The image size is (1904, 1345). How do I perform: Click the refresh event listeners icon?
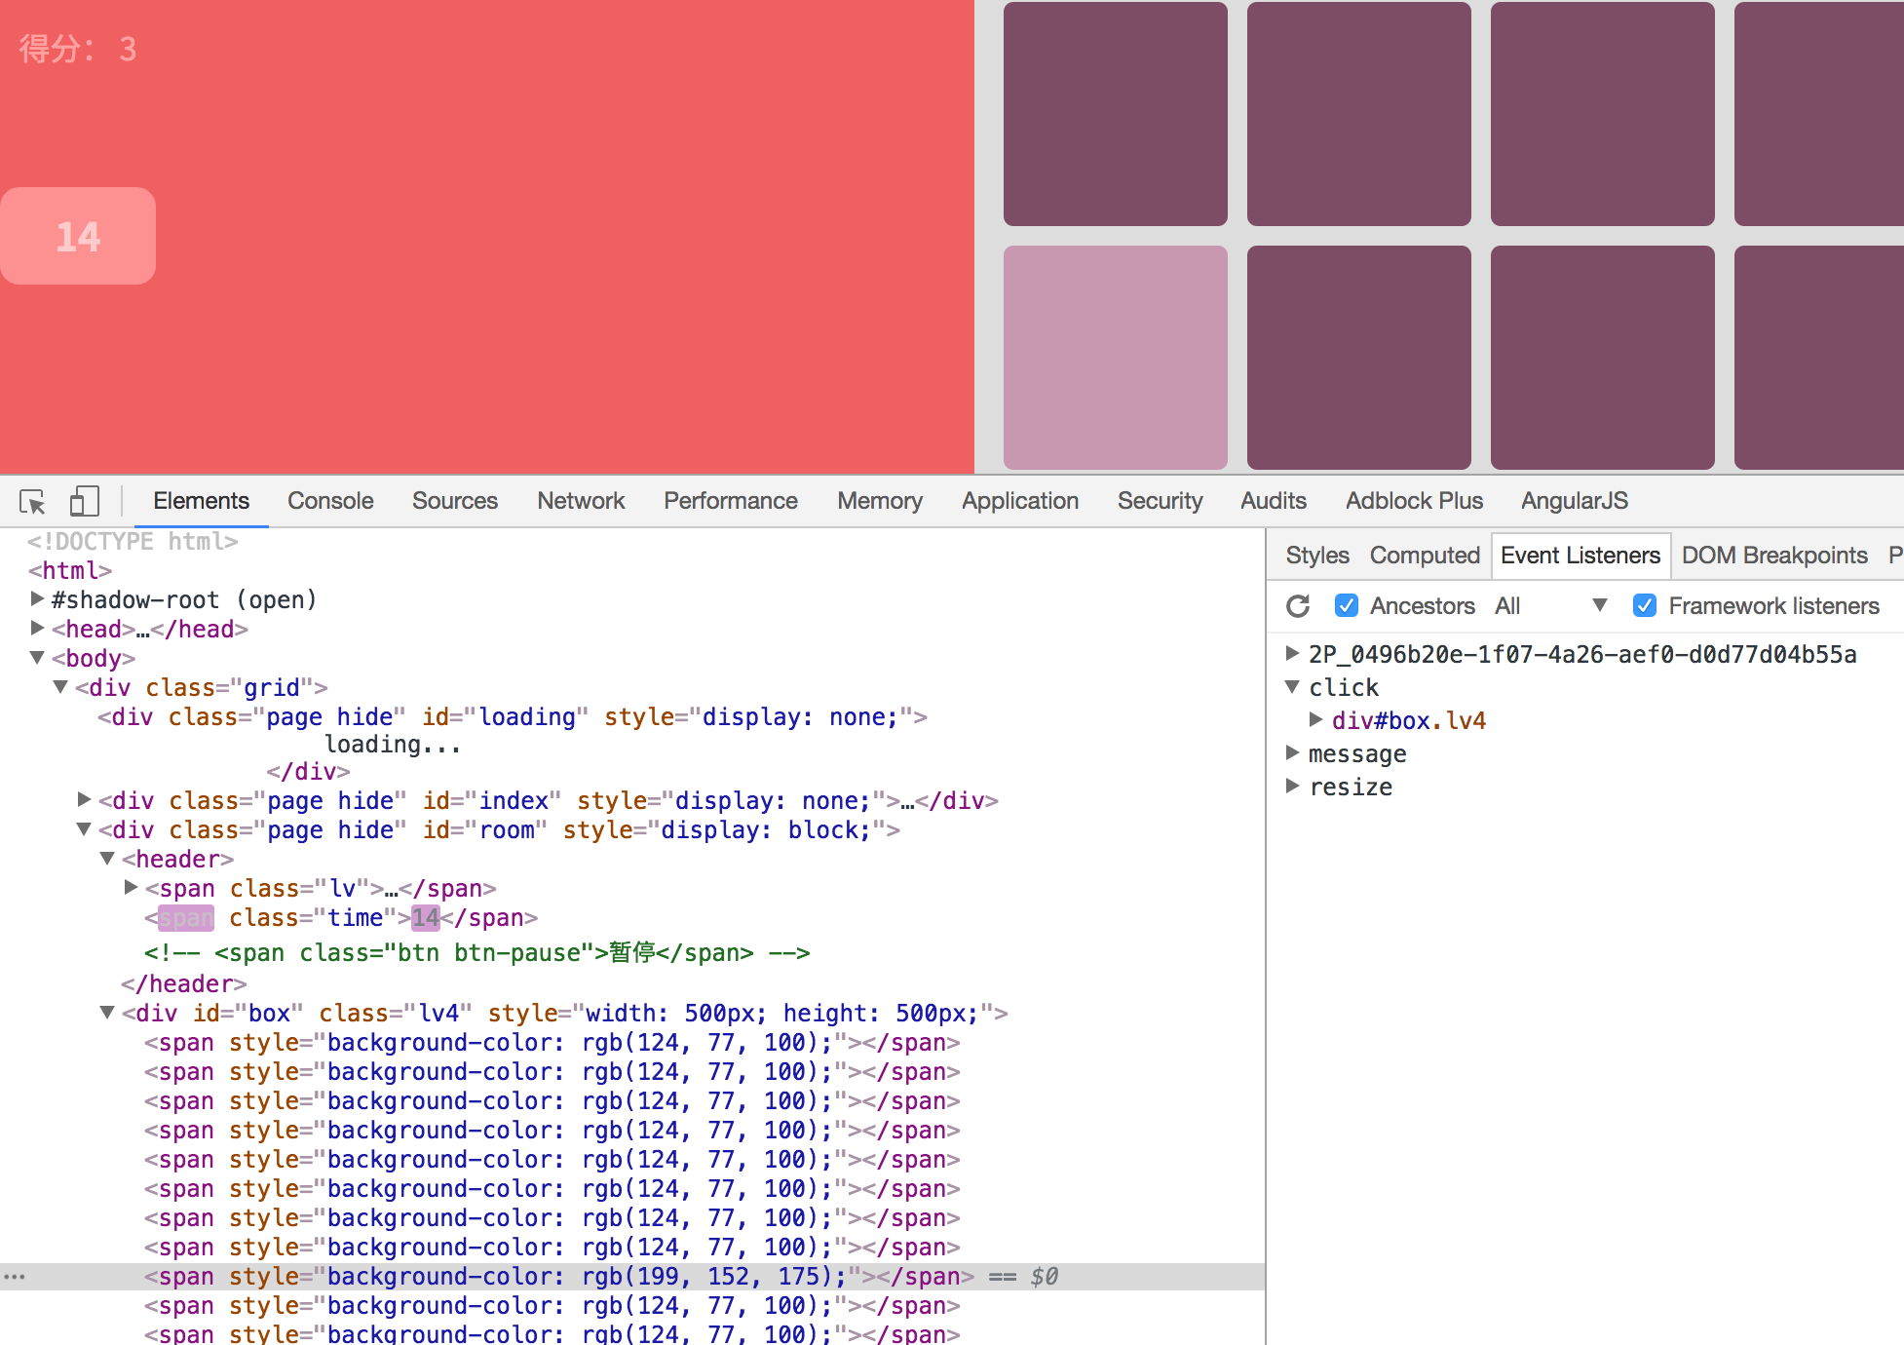point(1298,606)
